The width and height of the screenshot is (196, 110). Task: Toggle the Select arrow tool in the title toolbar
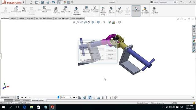point(59,2)
